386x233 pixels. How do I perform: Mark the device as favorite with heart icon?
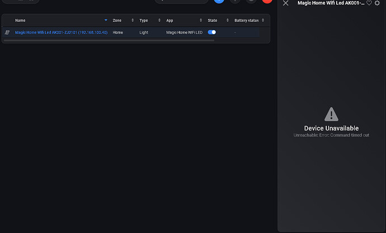coord(369,3)
